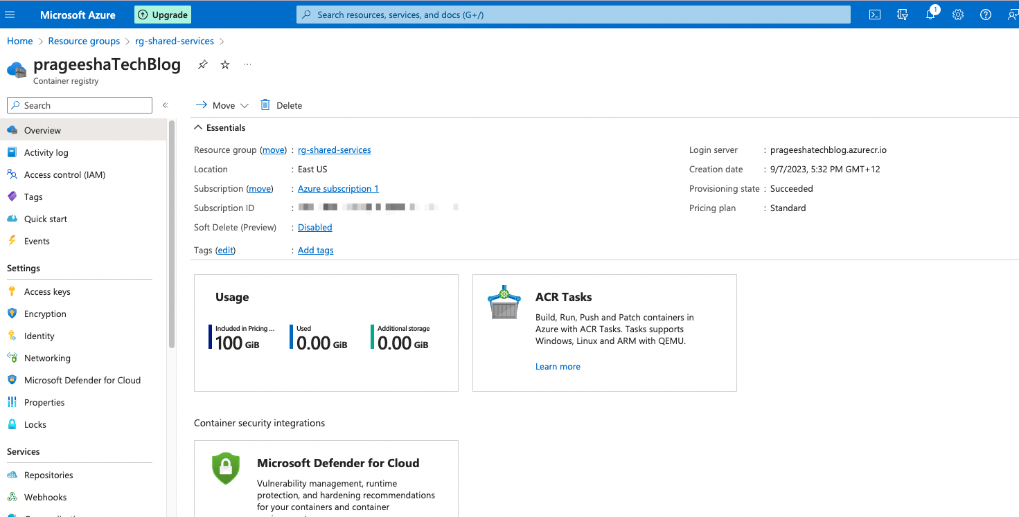Viewport: 1019px width, 517px height.
Task: Select Networking settings
Action: pos(48,358)
